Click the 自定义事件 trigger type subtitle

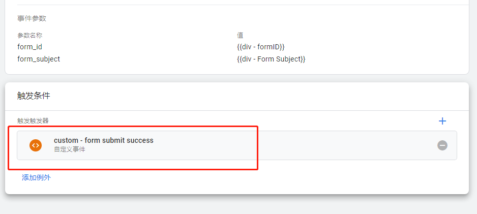click(69, 149)
